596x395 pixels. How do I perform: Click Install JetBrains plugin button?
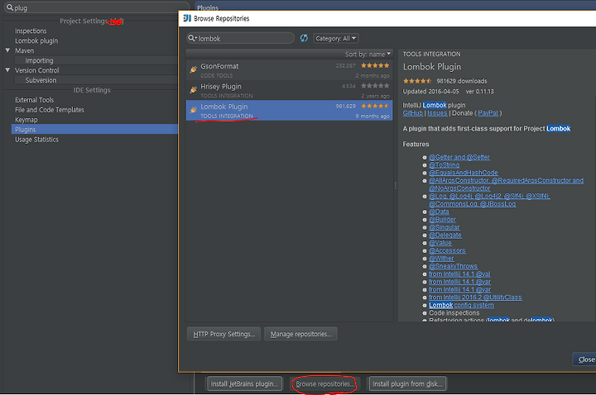pos(244,384)
